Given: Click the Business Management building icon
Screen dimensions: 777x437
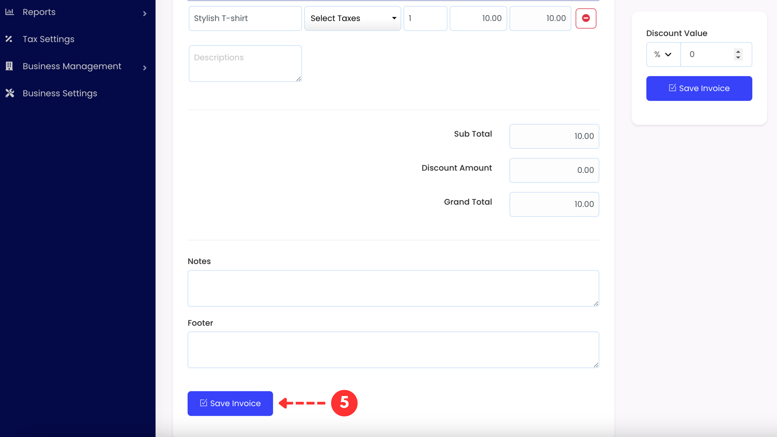Looking at the screenshot, I should 9,66.
